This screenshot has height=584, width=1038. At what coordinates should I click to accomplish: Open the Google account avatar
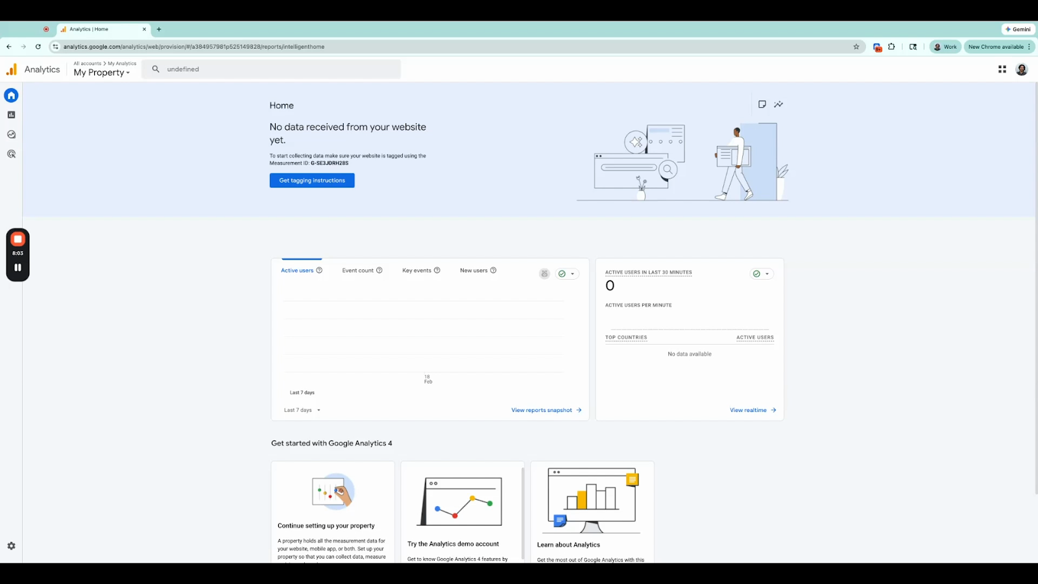pyautogui.click(x=1022, y=69)
